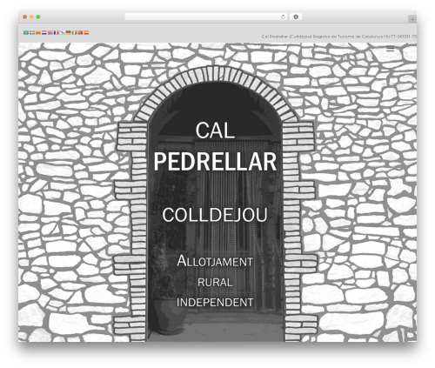The image size is (435, 368).
Task: Click the ALLOTJAMENT text line
Action: [215, 261]
